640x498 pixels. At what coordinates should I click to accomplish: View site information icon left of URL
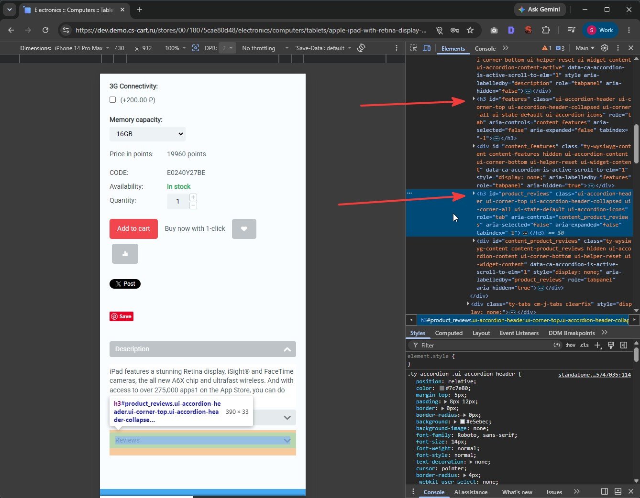(66, 30)
